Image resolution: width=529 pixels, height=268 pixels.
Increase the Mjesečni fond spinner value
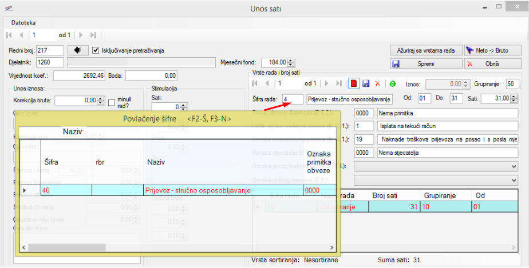pyautogui.click(x=291, y=60)
